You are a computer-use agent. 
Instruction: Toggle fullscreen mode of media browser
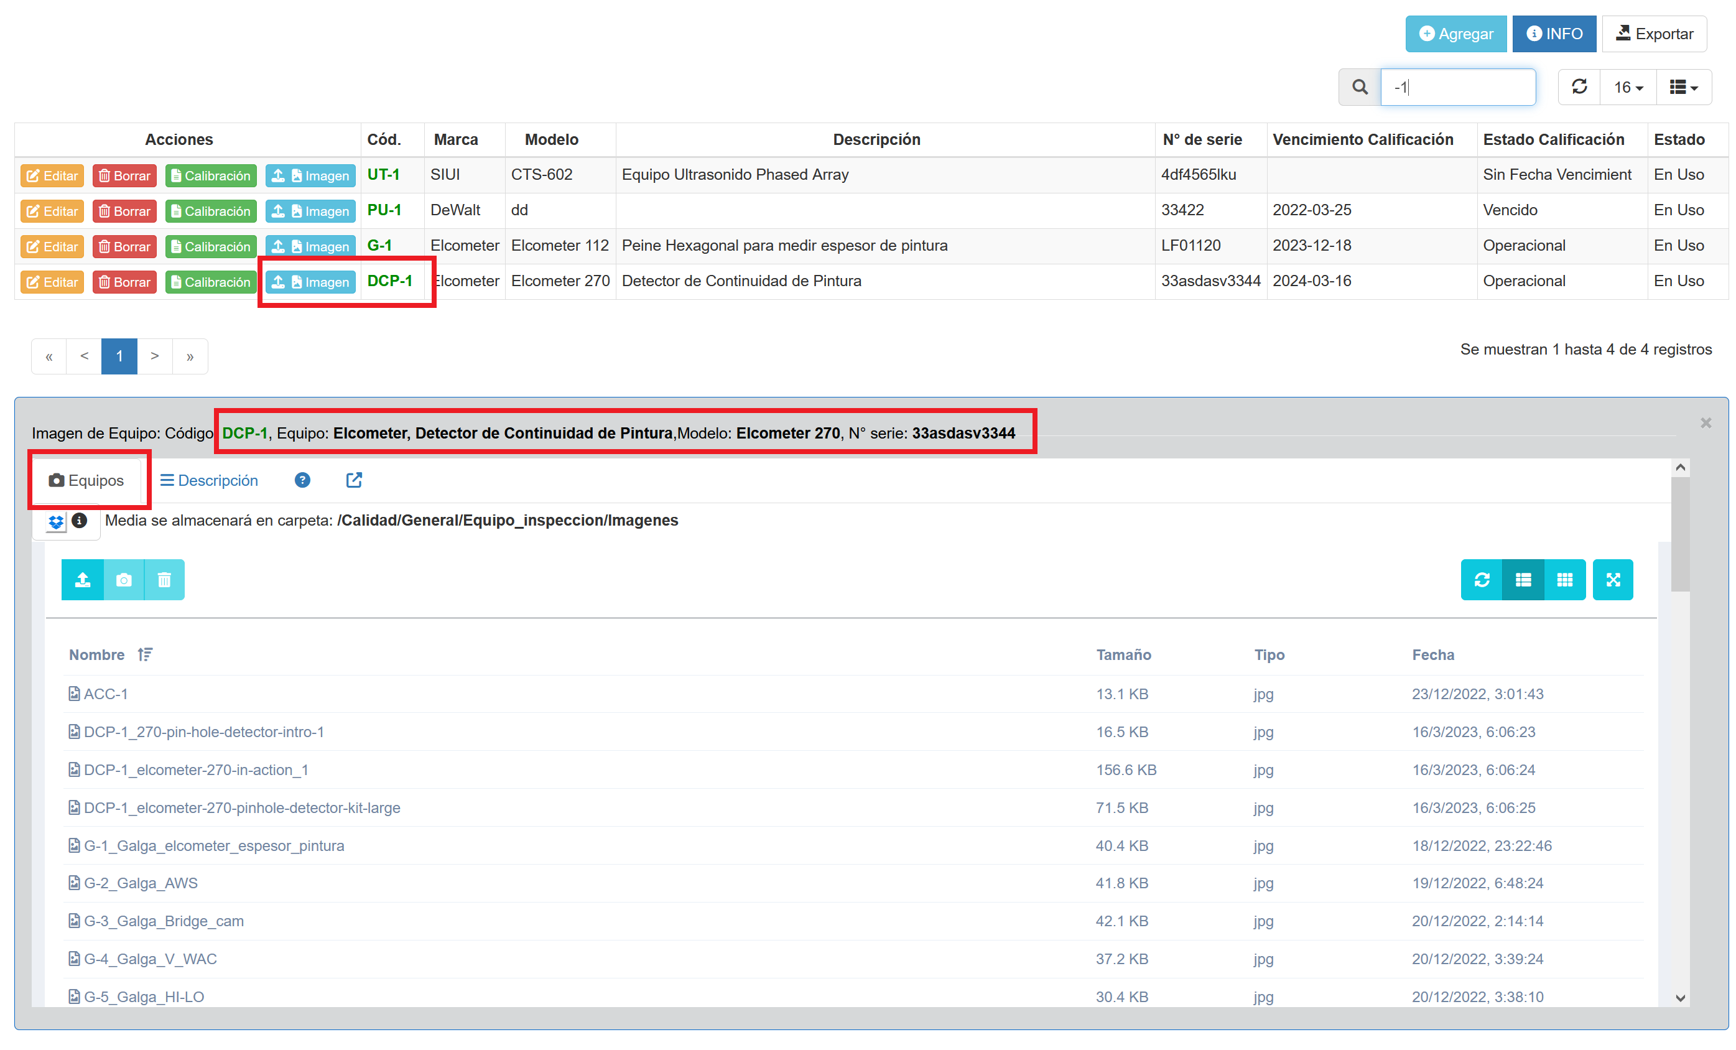(1613, 579)
